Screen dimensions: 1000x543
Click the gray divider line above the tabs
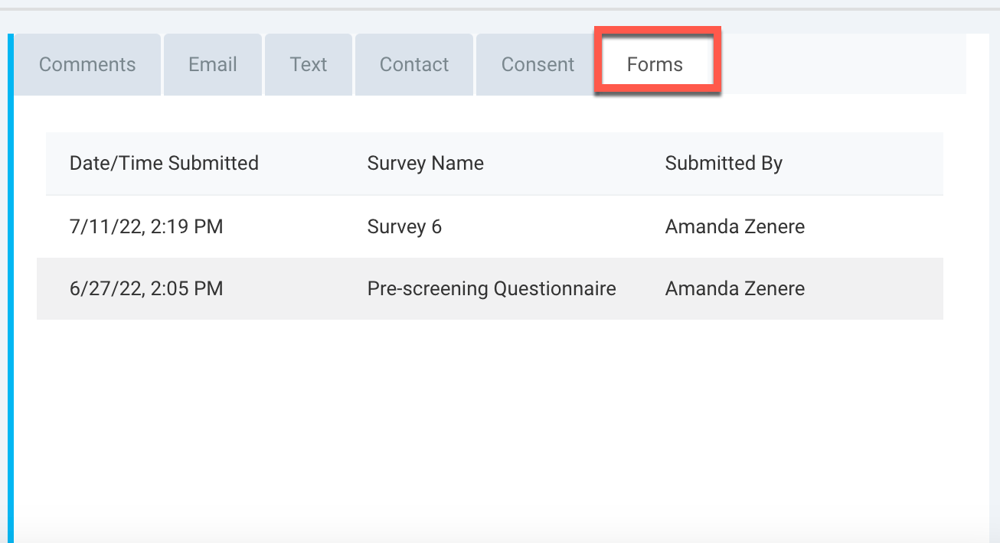coord(498,9)
